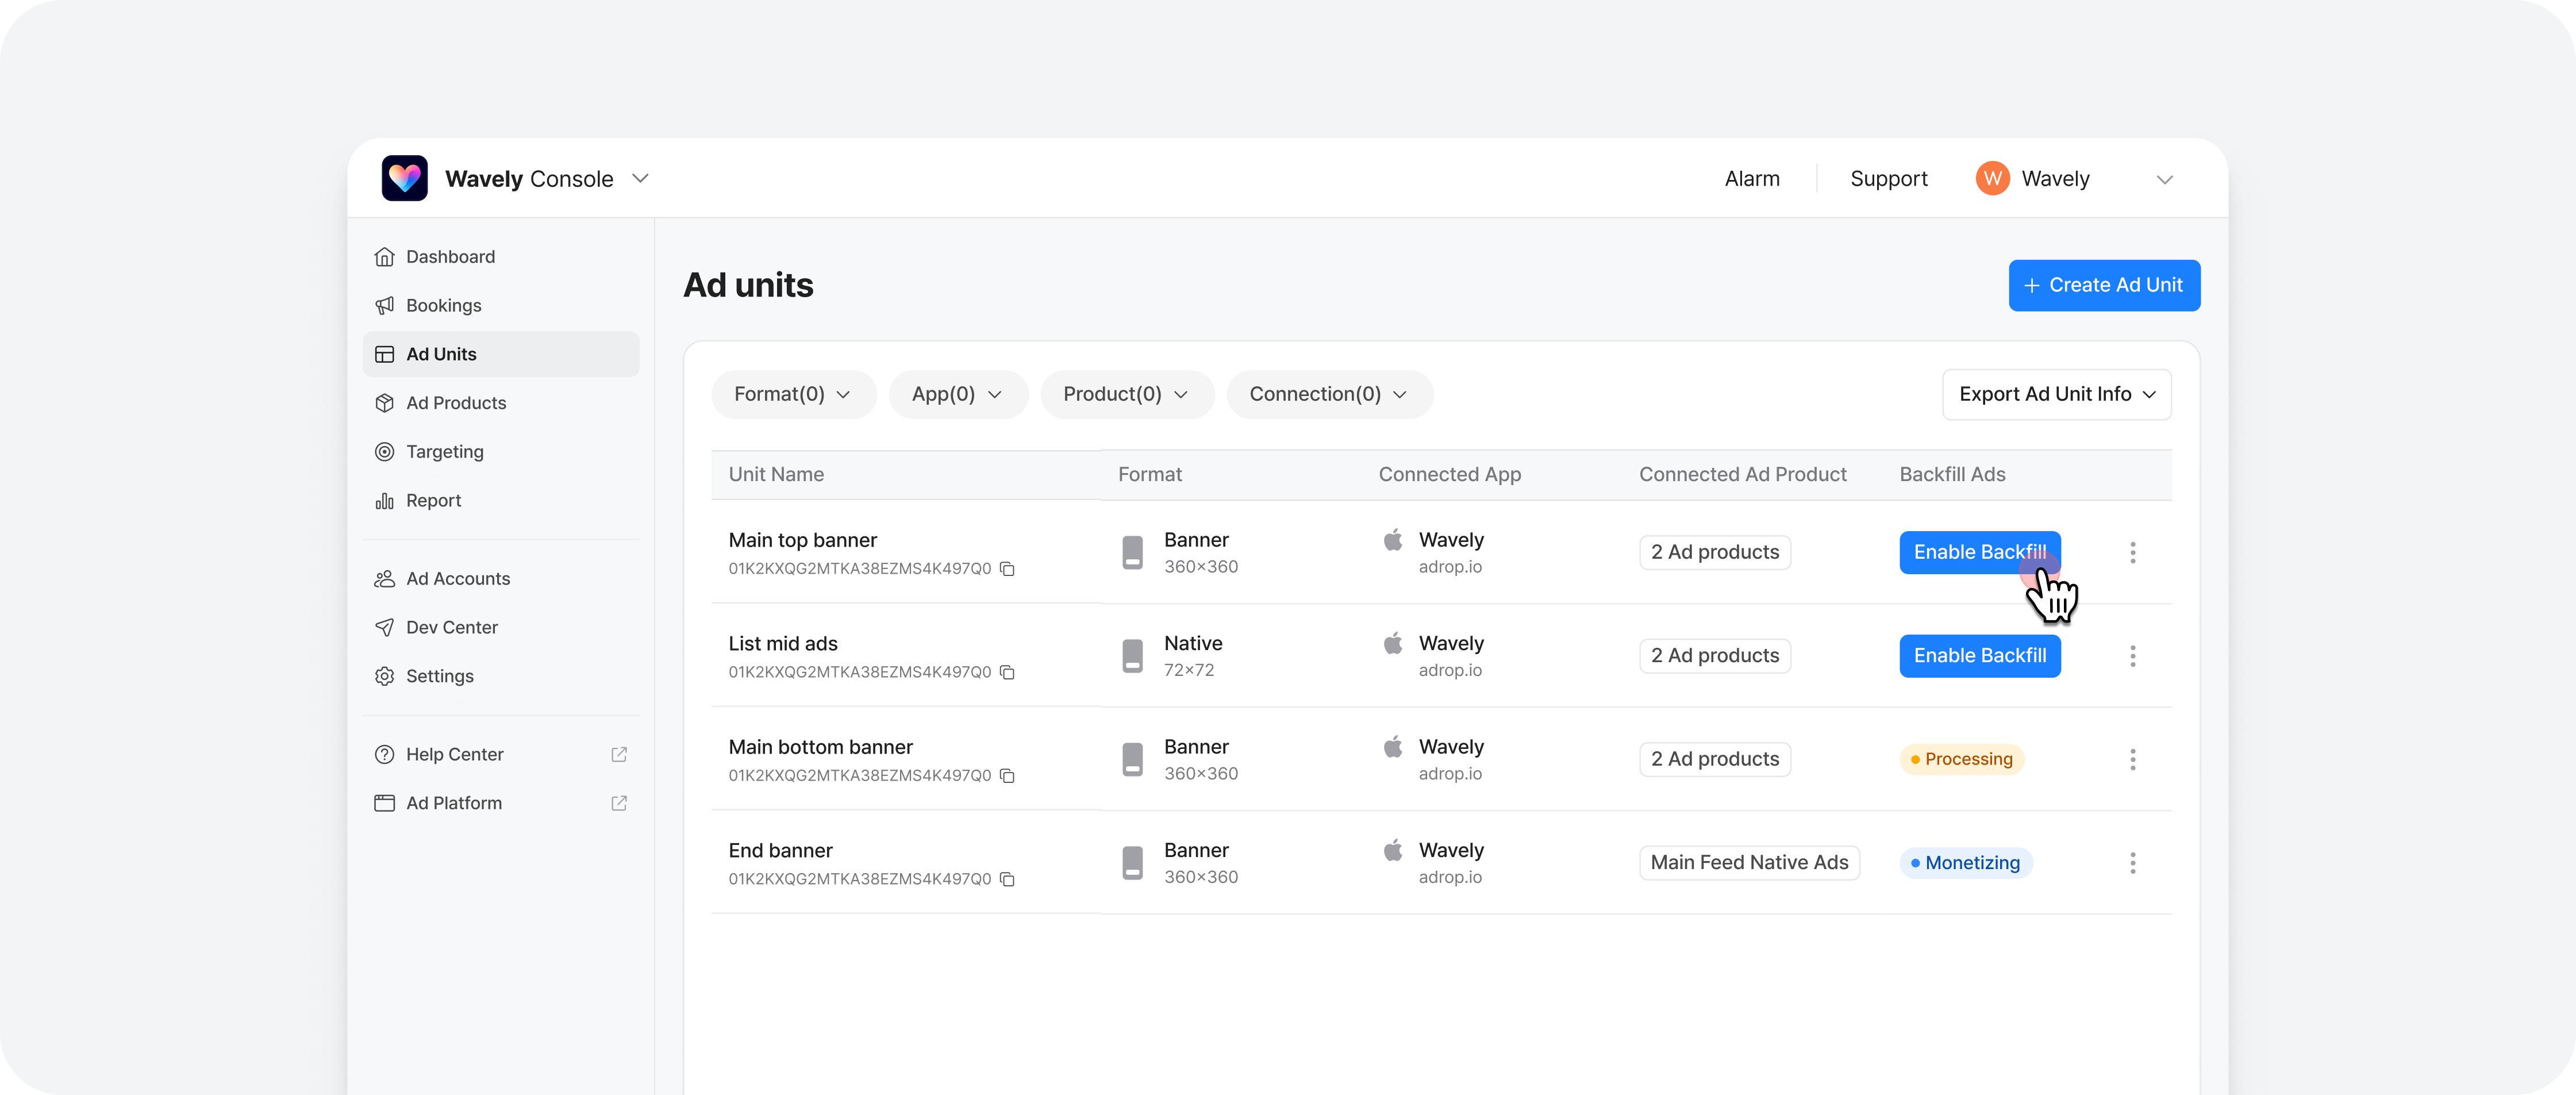2576x1095 pixels.
Task: Open Help Center external link icon
Action: (x=619, y=754)
